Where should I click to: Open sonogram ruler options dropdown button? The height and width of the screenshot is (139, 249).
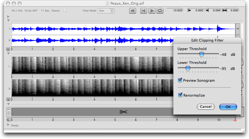[x=8, y=99]
